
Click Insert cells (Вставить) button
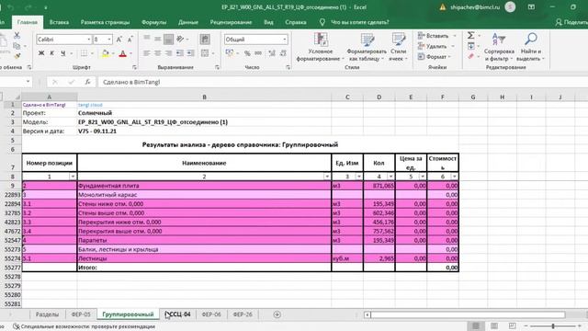pyautogui.click(x=437, y=36)
